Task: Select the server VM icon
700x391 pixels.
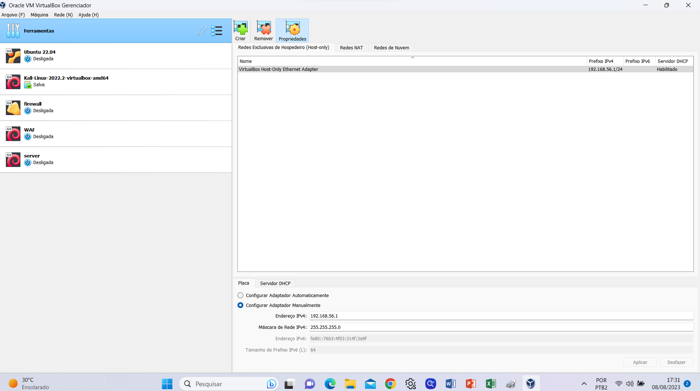Action: (13, 160)
